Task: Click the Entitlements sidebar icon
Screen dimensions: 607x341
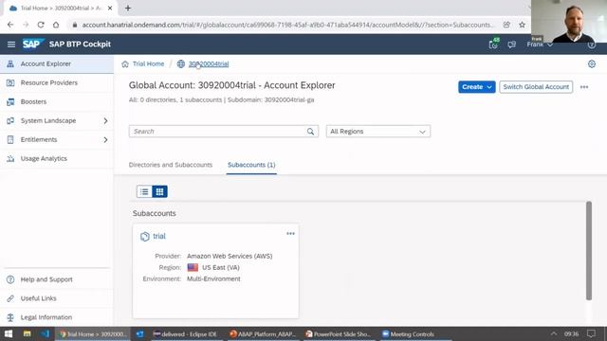Action: pyautogui.click(x=10, y=139)
